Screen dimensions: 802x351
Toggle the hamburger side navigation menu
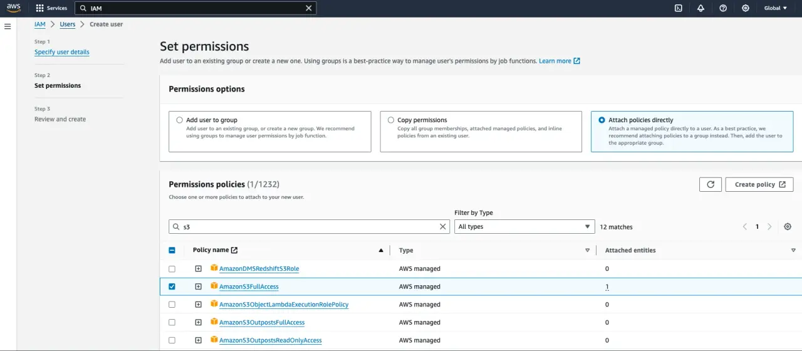point(8,26)
